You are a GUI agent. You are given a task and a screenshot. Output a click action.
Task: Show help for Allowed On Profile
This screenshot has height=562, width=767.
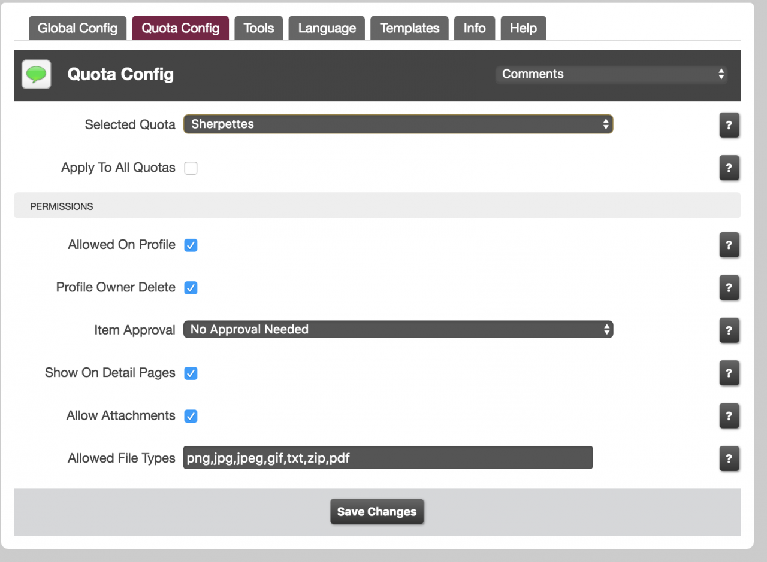click(x=729, y=245)
